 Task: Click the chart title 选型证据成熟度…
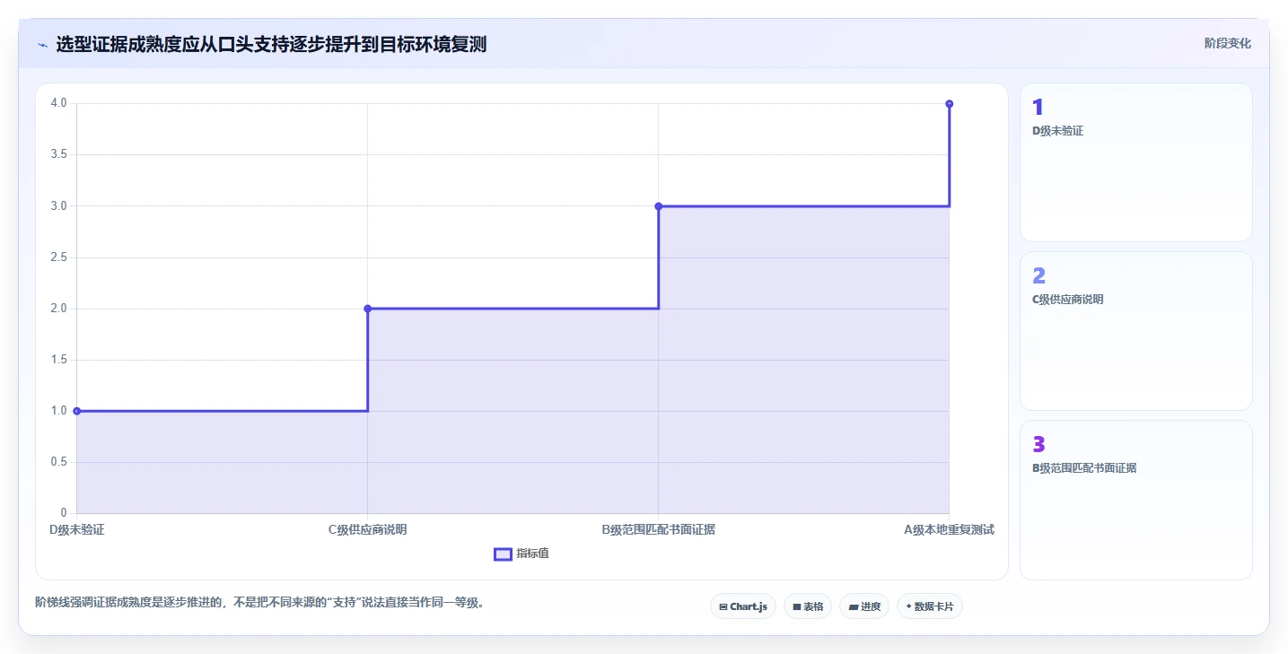(x=271, y=44)
